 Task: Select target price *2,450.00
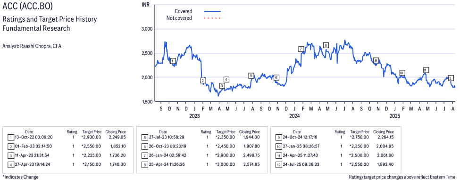[x=226, y=146]
